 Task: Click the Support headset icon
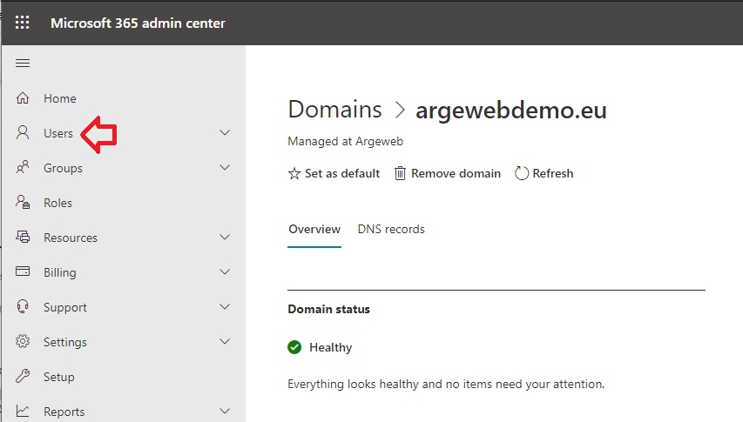click(x=23, y=306)
